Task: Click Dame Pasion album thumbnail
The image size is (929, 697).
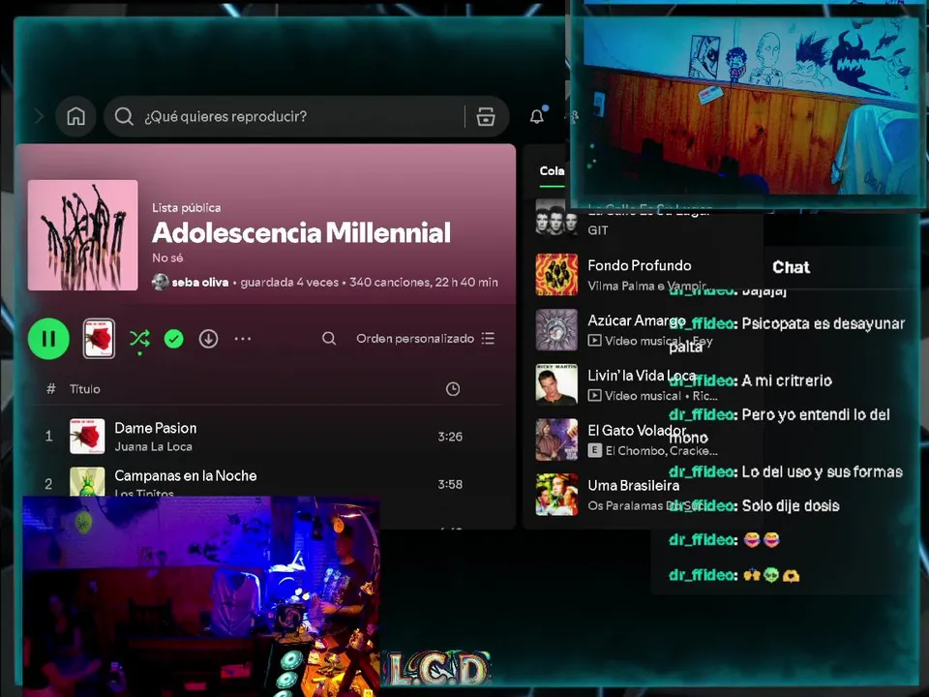Action: click(87, 437)
